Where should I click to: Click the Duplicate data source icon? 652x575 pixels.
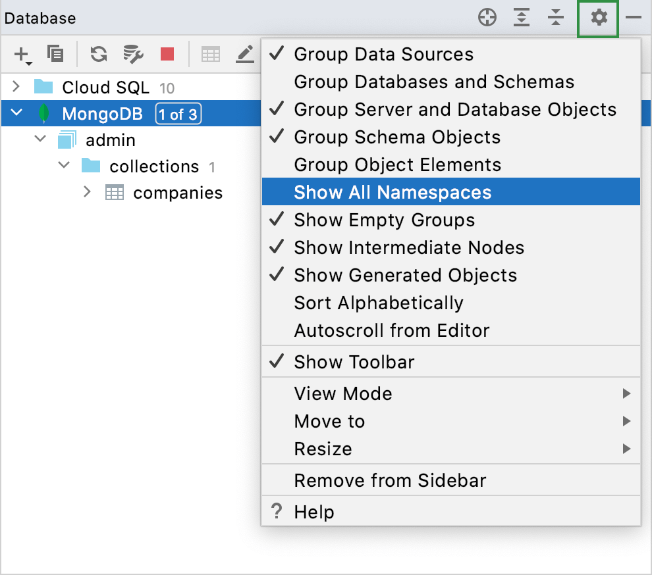pos(55,55)
